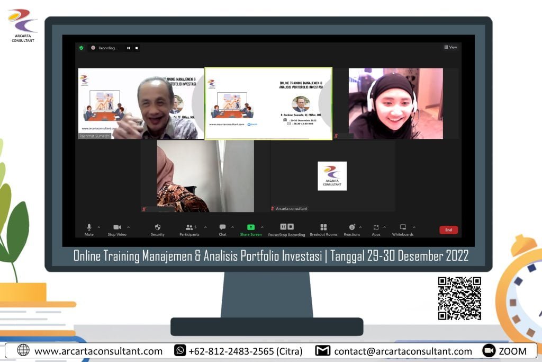542x362 pixels.
Task: Stop recording using top-left square button
Action: [x=137, y=48]
